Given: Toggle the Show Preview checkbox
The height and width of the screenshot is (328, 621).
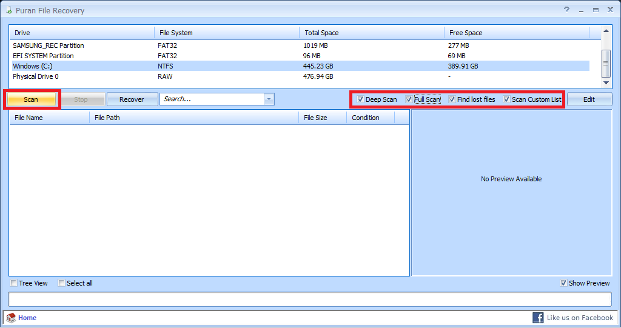Looking at the screenshot, I should click(563, 283).
